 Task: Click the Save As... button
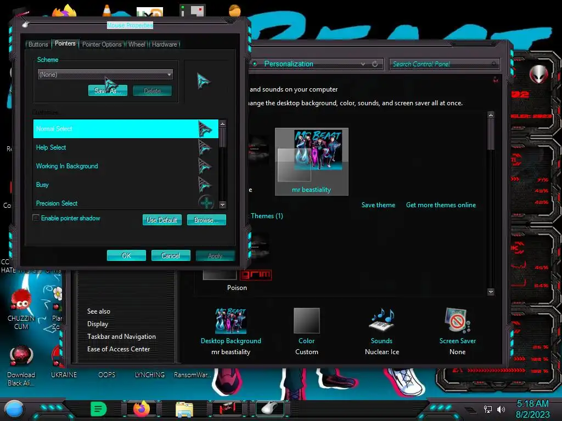[x=108, y=90]
